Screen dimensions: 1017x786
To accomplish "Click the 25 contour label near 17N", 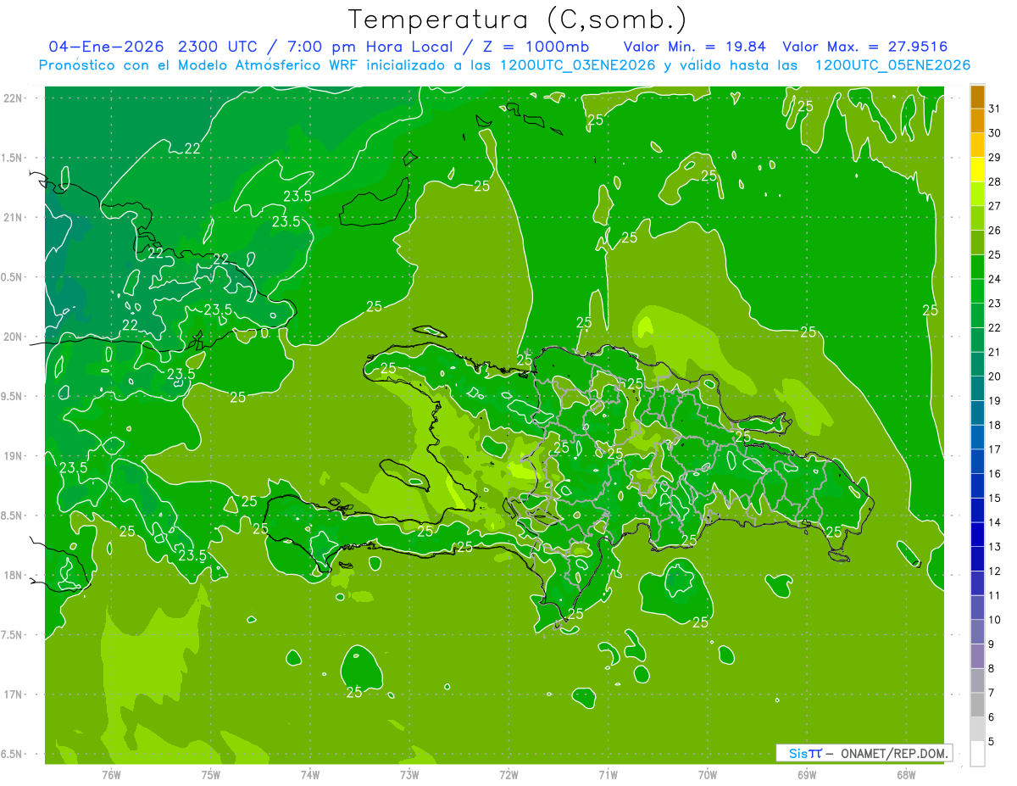I will pyautogui.click(x=354, y=692).
